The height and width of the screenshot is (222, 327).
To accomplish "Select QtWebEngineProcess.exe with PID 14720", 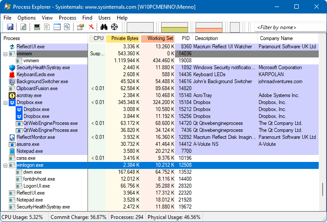I will point(160,123).
